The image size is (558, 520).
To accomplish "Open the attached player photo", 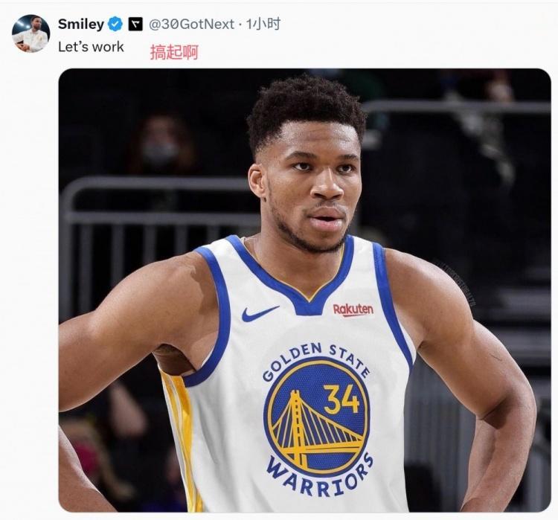I will (x=304, y=290).
